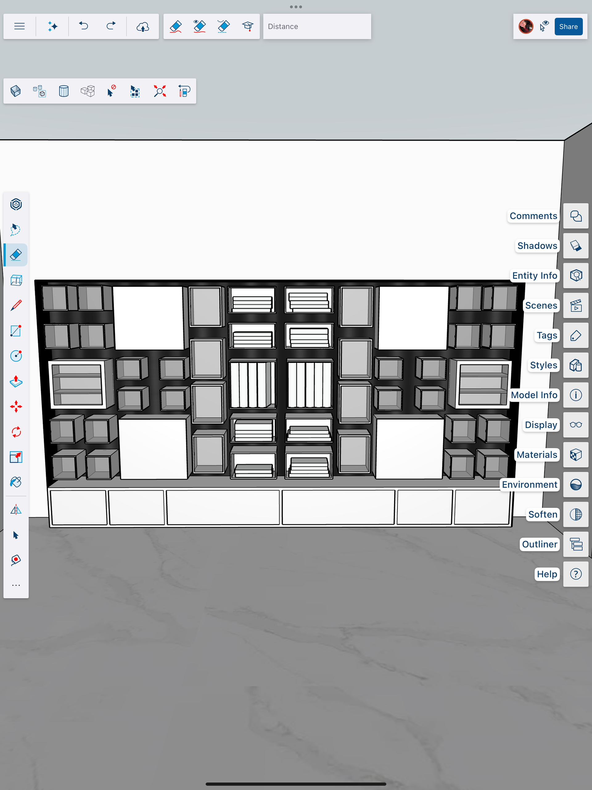This screenshot has width=592, height=790.
Task: Select the Rotate tool
Action: pos(16,432)
